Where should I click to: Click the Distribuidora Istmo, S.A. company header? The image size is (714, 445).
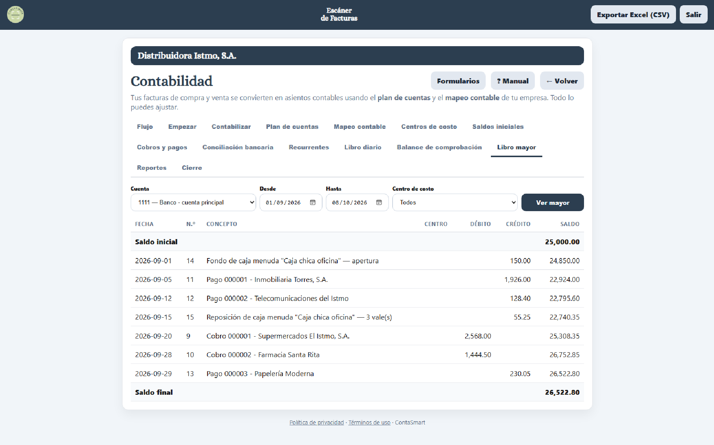pos(357,55)
